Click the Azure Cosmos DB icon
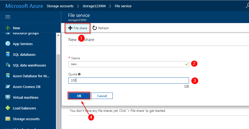This screenshot has width=249, height=129. (x=8, y=86)
